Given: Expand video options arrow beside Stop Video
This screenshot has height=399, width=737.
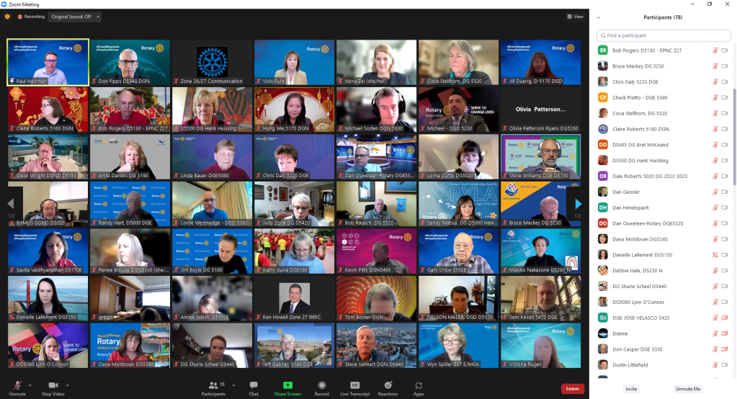Looking at the screenshot, I should (68, 385).
